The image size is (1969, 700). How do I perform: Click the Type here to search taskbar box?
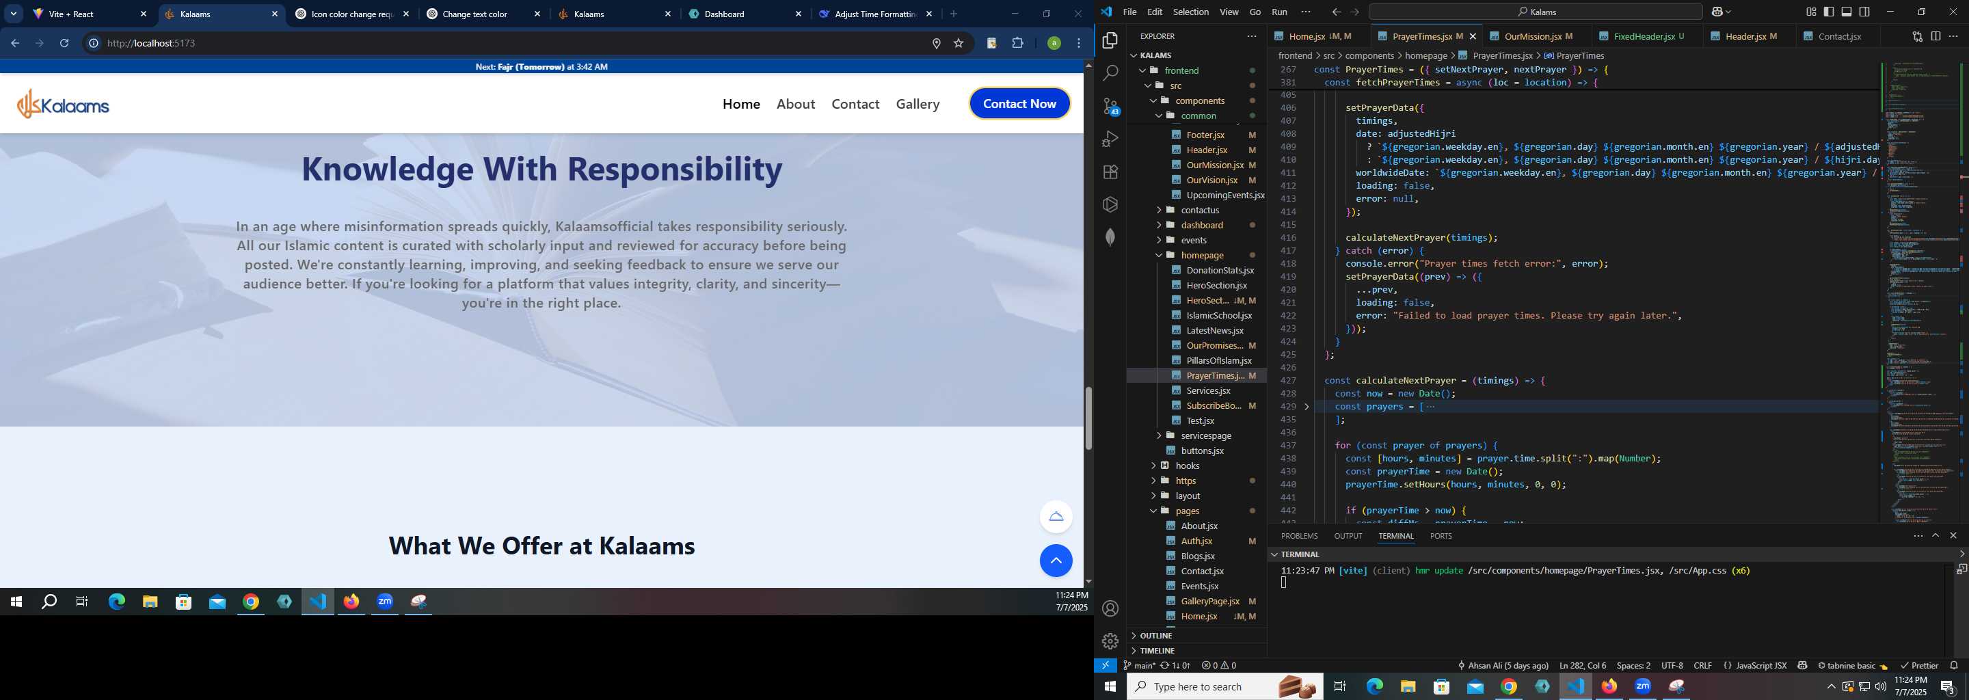click(x=1224, y=687)
